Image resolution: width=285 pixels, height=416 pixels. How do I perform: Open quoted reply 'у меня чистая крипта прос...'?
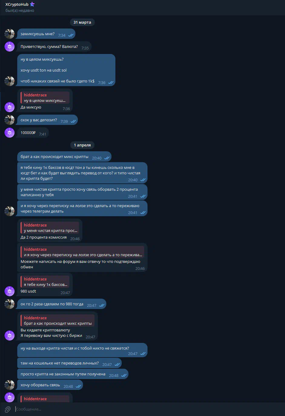[x=50, y=228]
